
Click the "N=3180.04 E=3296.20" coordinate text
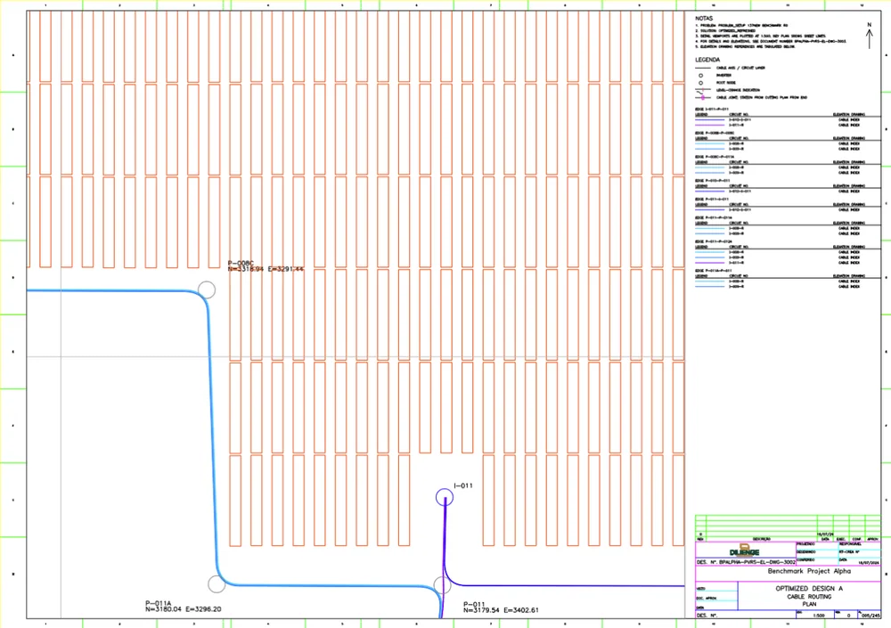[x=183, y=609]
